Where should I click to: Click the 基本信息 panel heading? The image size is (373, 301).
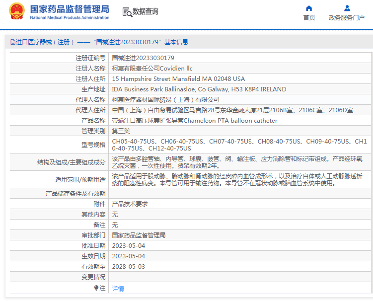[x=176, y=42]
